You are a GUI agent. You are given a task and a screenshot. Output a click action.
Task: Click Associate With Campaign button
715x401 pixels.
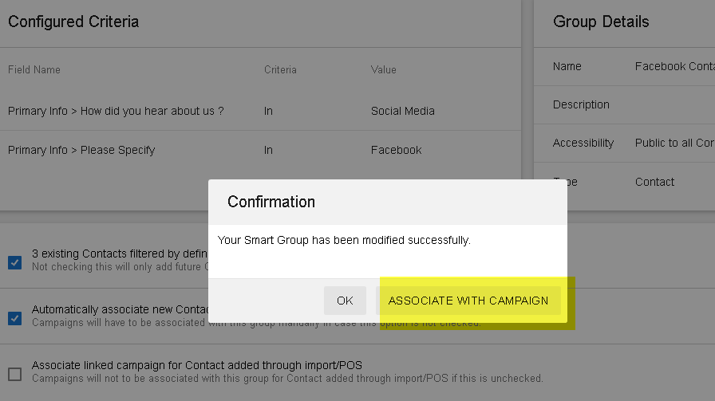tap(468, 301)
